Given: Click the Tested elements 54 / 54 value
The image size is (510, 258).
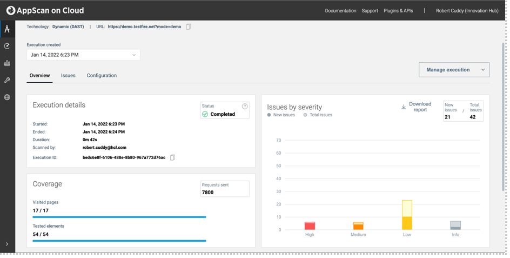Looking at the screenshot, I should (x=41, y=234).
